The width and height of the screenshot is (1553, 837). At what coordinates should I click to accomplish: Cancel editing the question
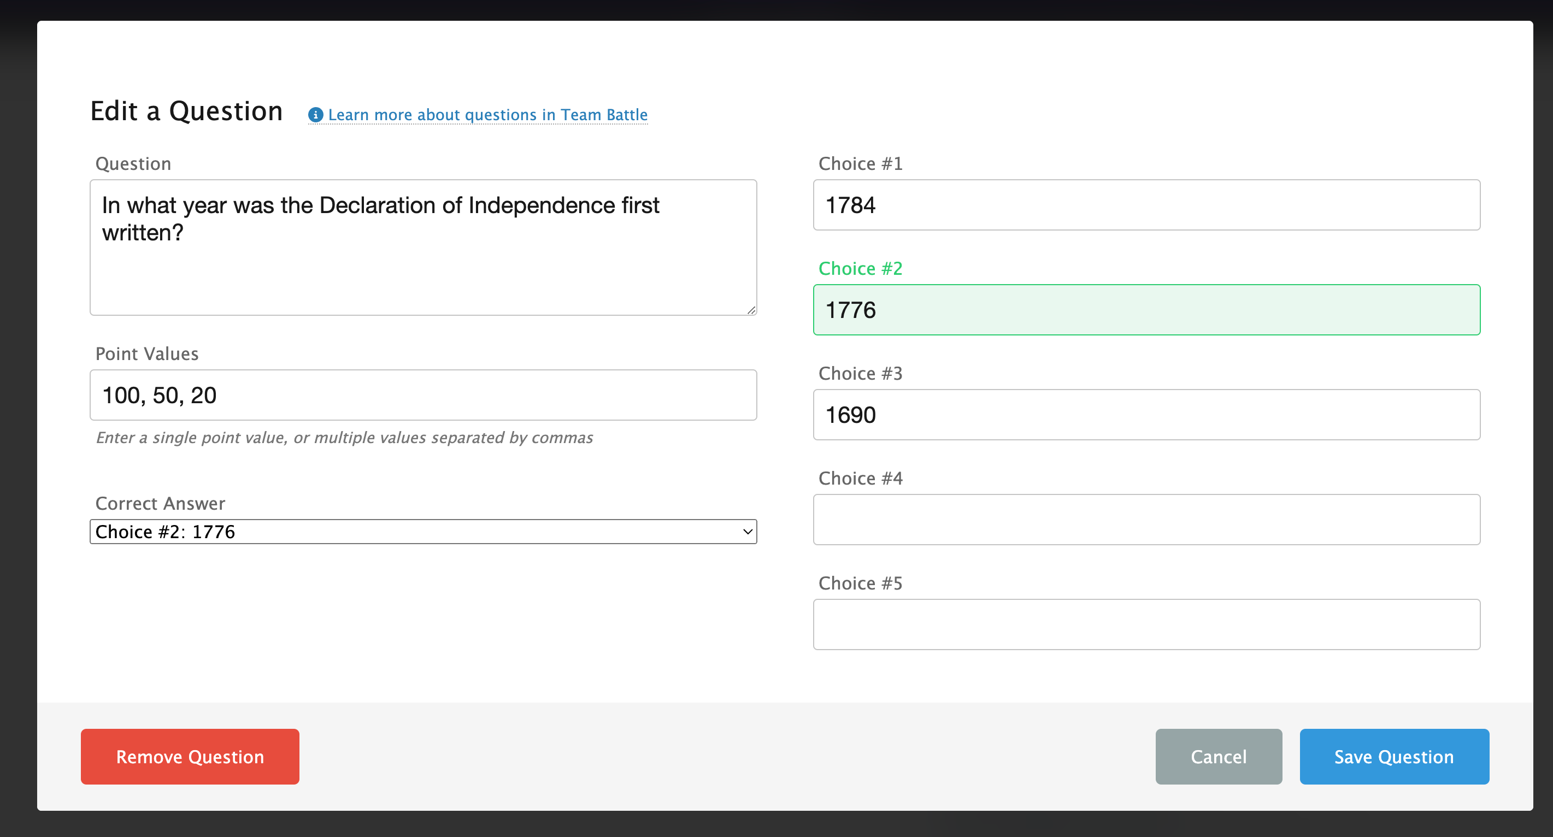pos(1218,756)
